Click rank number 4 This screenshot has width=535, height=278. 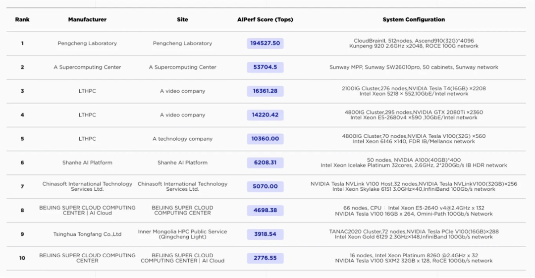tap(22, 115)
